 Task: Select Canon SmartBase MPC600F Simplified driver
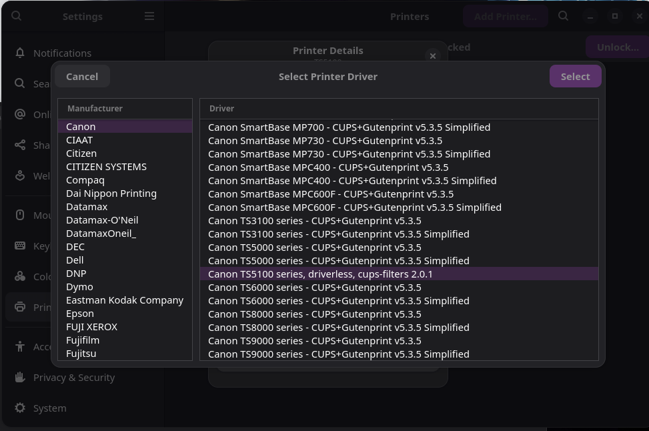(x=354, y=207)
